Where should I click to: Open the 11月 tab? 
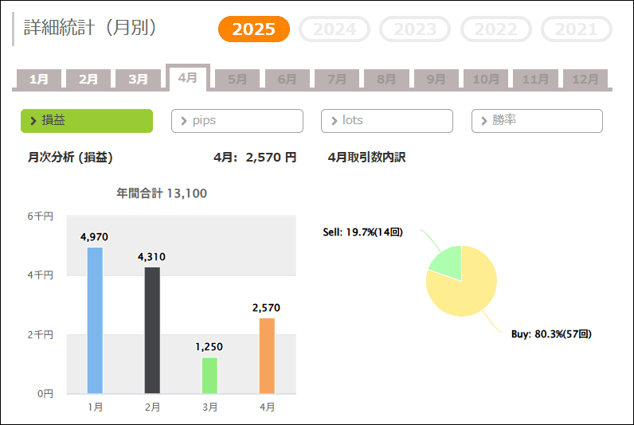(535, 79)
